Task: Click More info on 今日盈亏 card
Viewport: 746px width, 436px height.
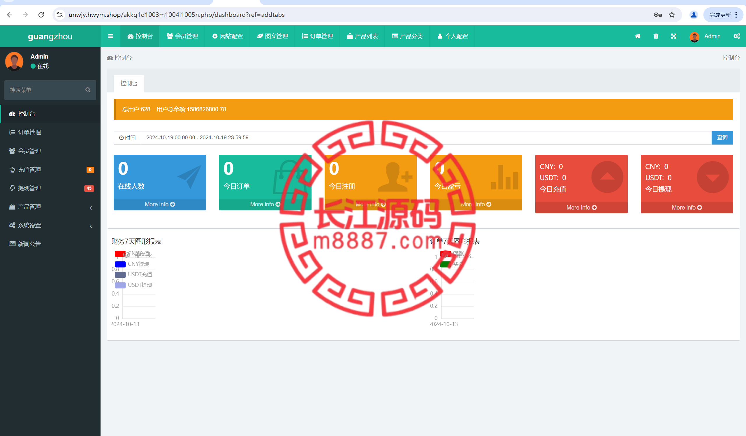Action: pyautogui.click(x=476, y=205)
